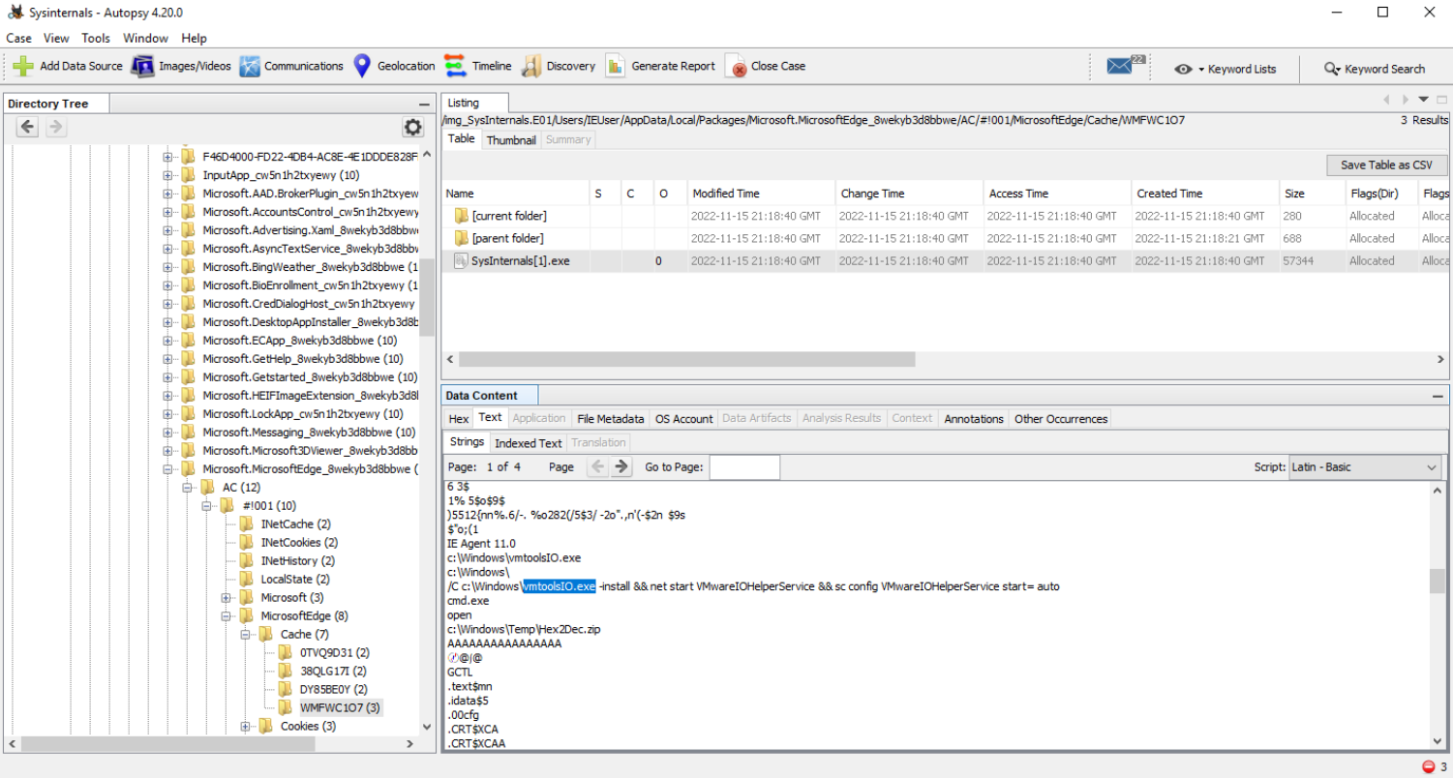Collapse the Cache (7) folder
Image resolution: width=1453 pixels, height=778 pixels.
(245, 634)
